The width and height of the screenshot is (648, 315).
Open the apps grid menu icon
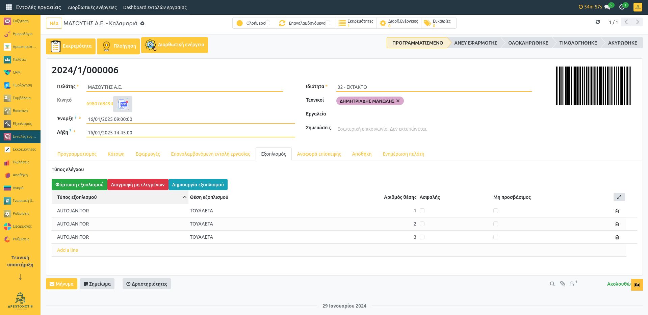[x=9, y=7]
